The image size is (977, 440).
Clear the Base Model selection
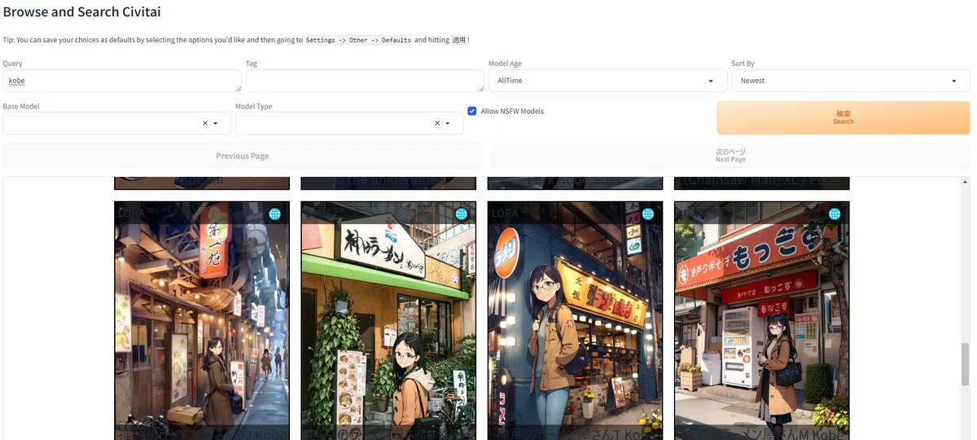205,123
